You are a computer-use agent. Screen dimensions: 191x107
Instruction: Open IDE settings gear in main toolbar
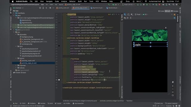point(176,5)
